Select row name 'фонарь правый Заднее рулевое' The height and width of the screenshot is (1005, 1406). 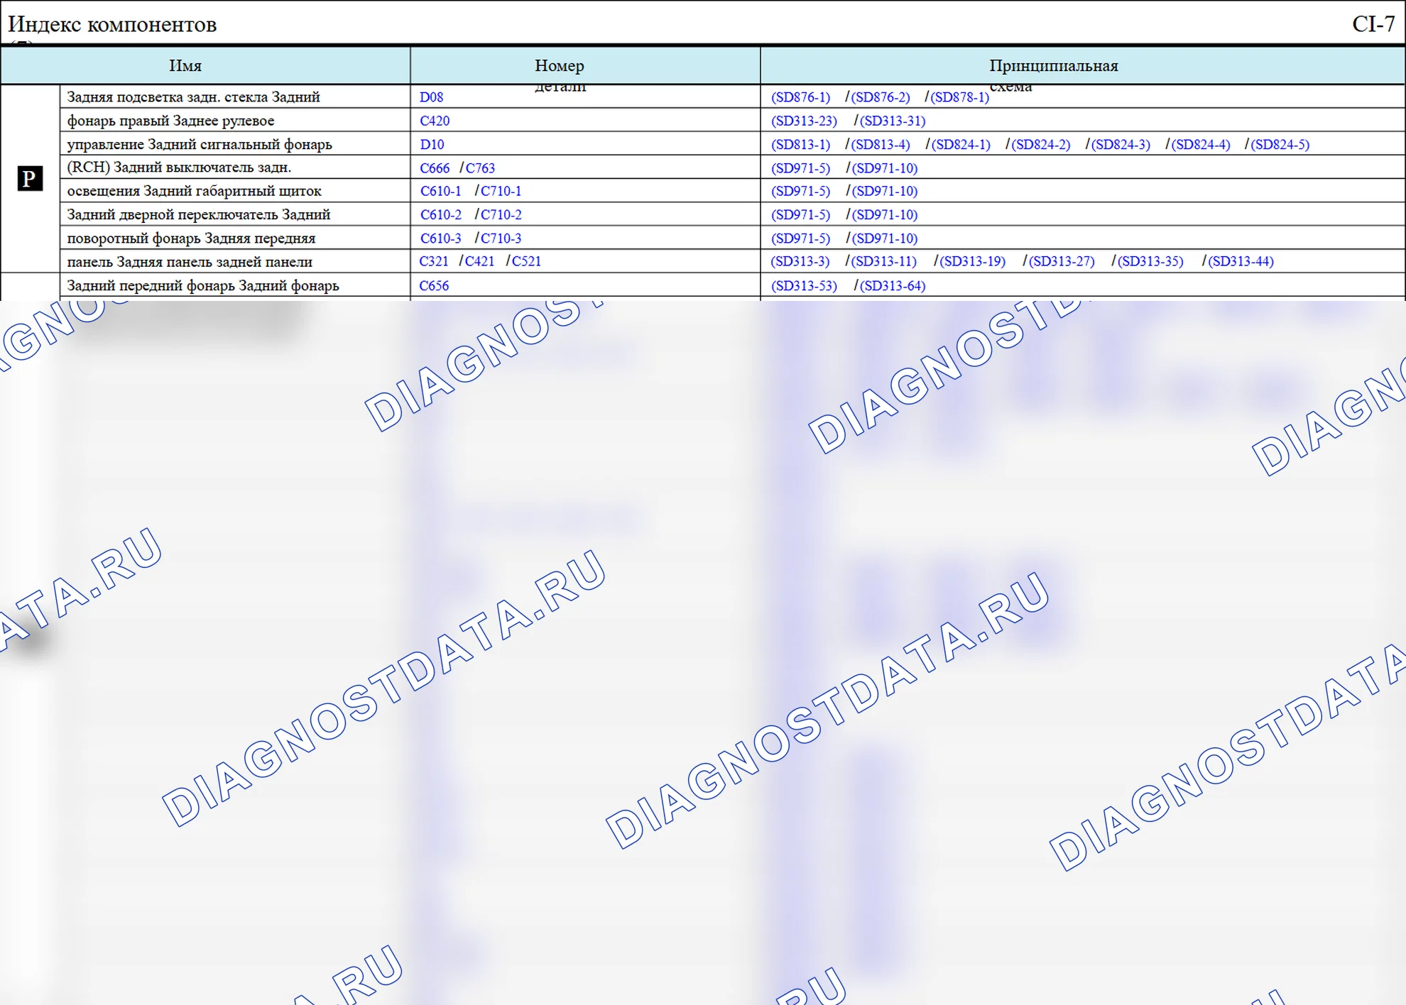[170, 121]
